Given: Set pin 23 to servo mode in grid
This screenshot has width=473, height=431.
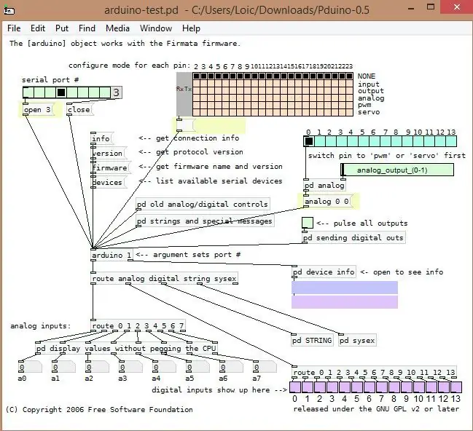Looking at the screenshot, I should tap(349, 112).
